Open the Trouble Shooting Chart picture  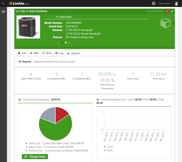tap(81, 37)
